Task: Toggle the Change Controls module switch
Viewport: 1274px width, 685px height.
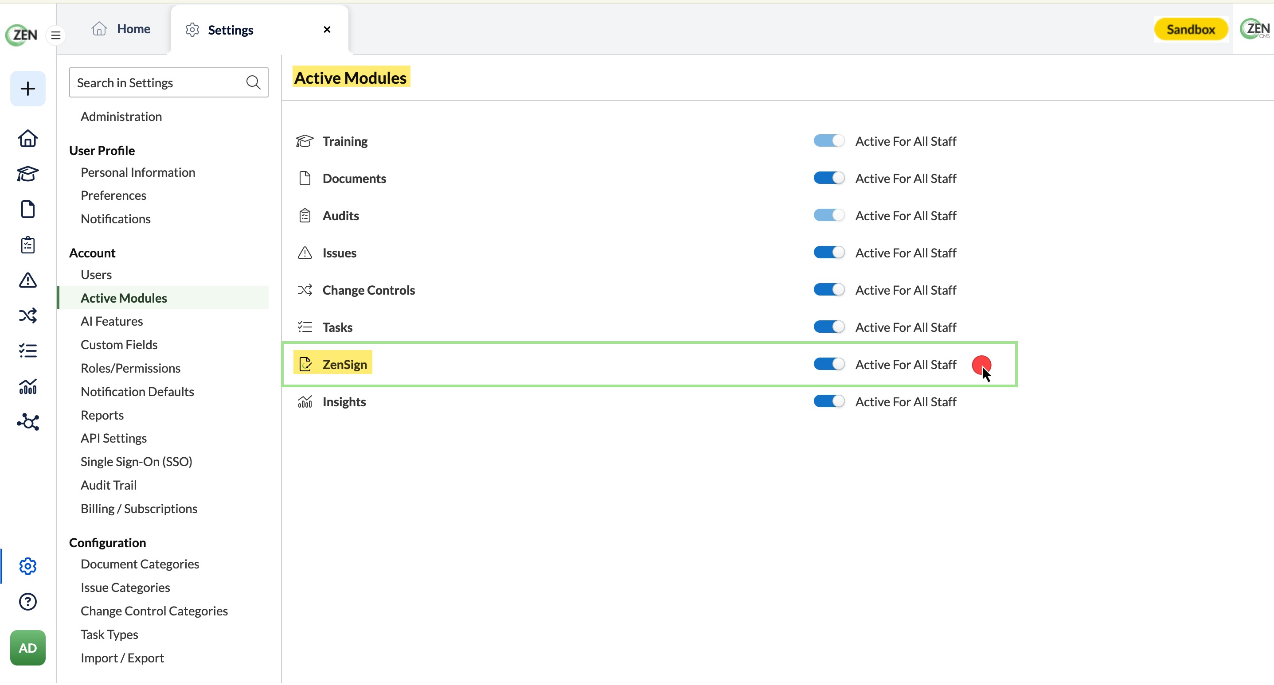Action: [x=829, y=290]
